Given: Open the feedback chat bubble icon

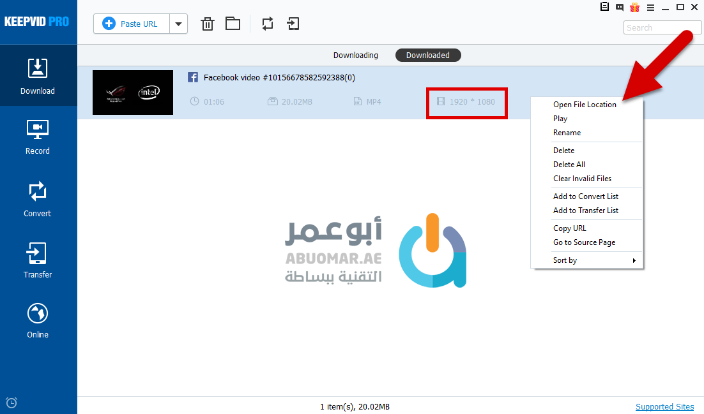Looking at the screenshot, I should [x=619, y=8].
